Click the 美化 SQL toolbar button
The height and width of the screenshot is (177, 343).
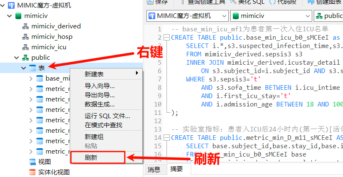252,2
